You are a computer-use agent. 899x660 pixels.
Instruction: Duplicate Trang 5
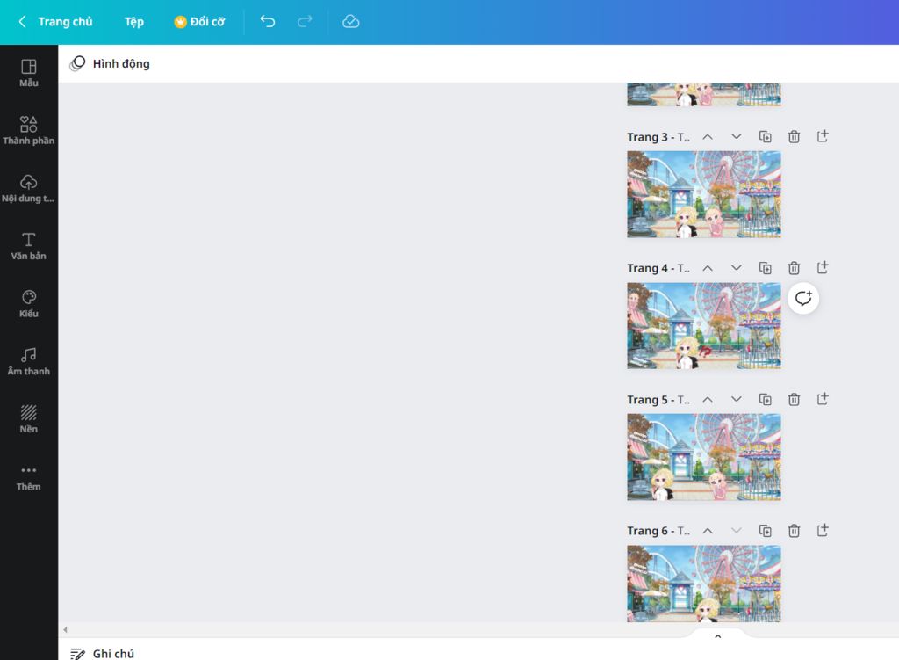click(x=765, y=400)
